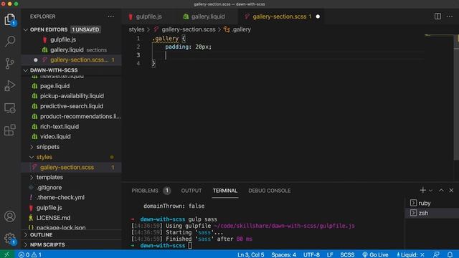
Task: Maximize the terminal panel size
Action: tap(441, 191)
